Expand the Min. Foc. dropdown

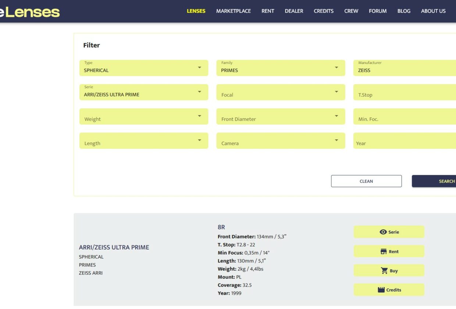[x=405, y=117]
